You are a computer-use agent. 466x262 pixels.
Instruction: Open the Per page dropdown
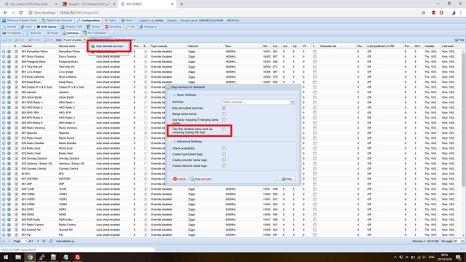pos(463,241)
